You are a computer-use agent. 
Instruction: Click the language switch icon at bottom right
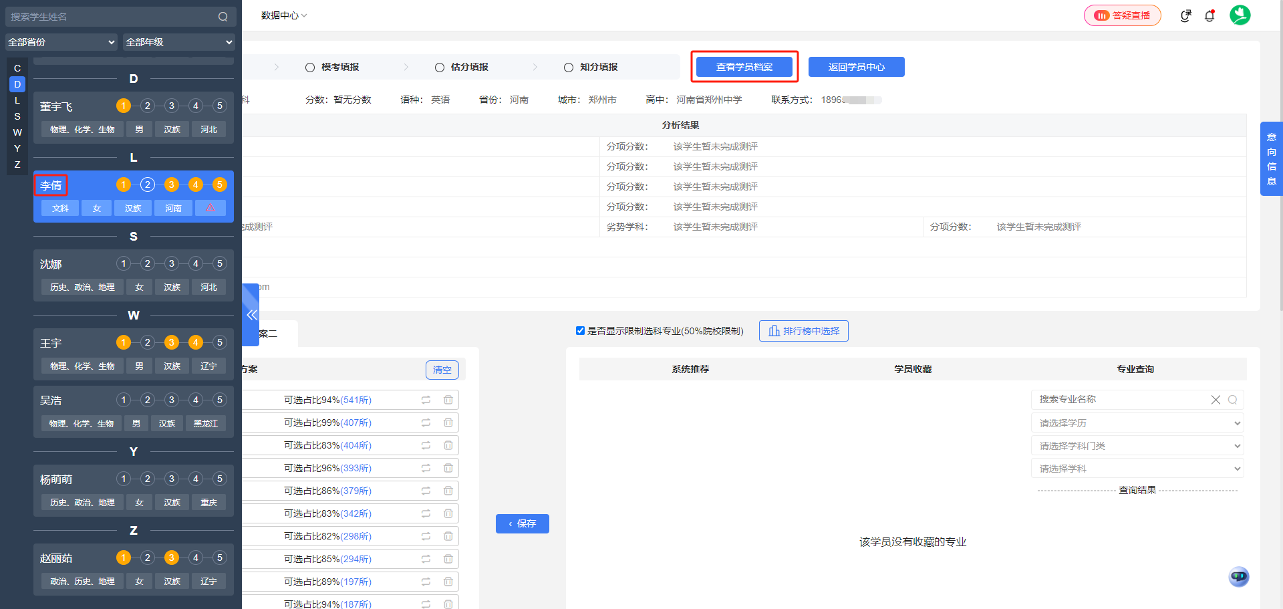tap(1238, 576)
